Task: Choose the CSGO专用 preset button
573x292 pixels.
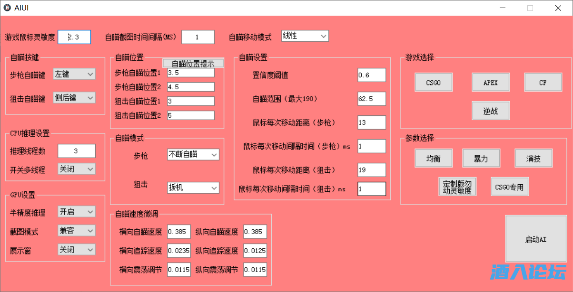Action: click(x=509, y=187)
